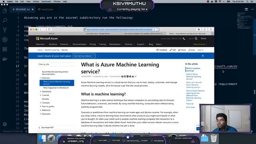
Task: Open Samples in the docs tree
Action: tap(45, 99)
